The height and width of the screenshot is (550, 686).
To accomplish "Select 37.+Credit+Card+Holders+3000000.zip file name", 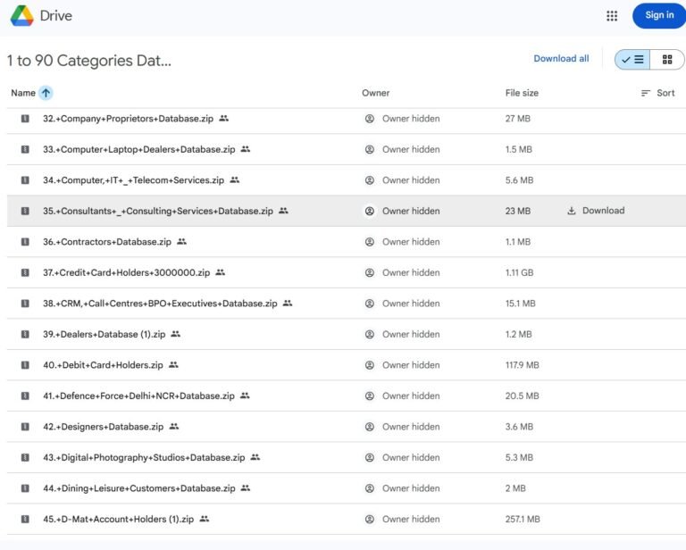I will pyautogui.click(x=127, y=273).
